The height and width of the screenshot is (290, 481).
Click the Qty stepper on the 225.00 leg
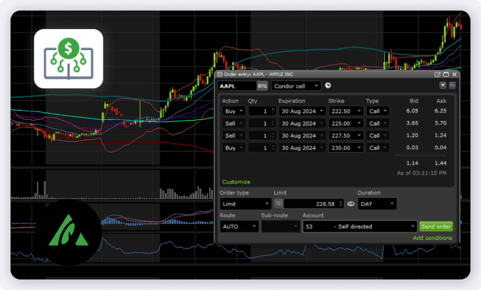(273, 123)
